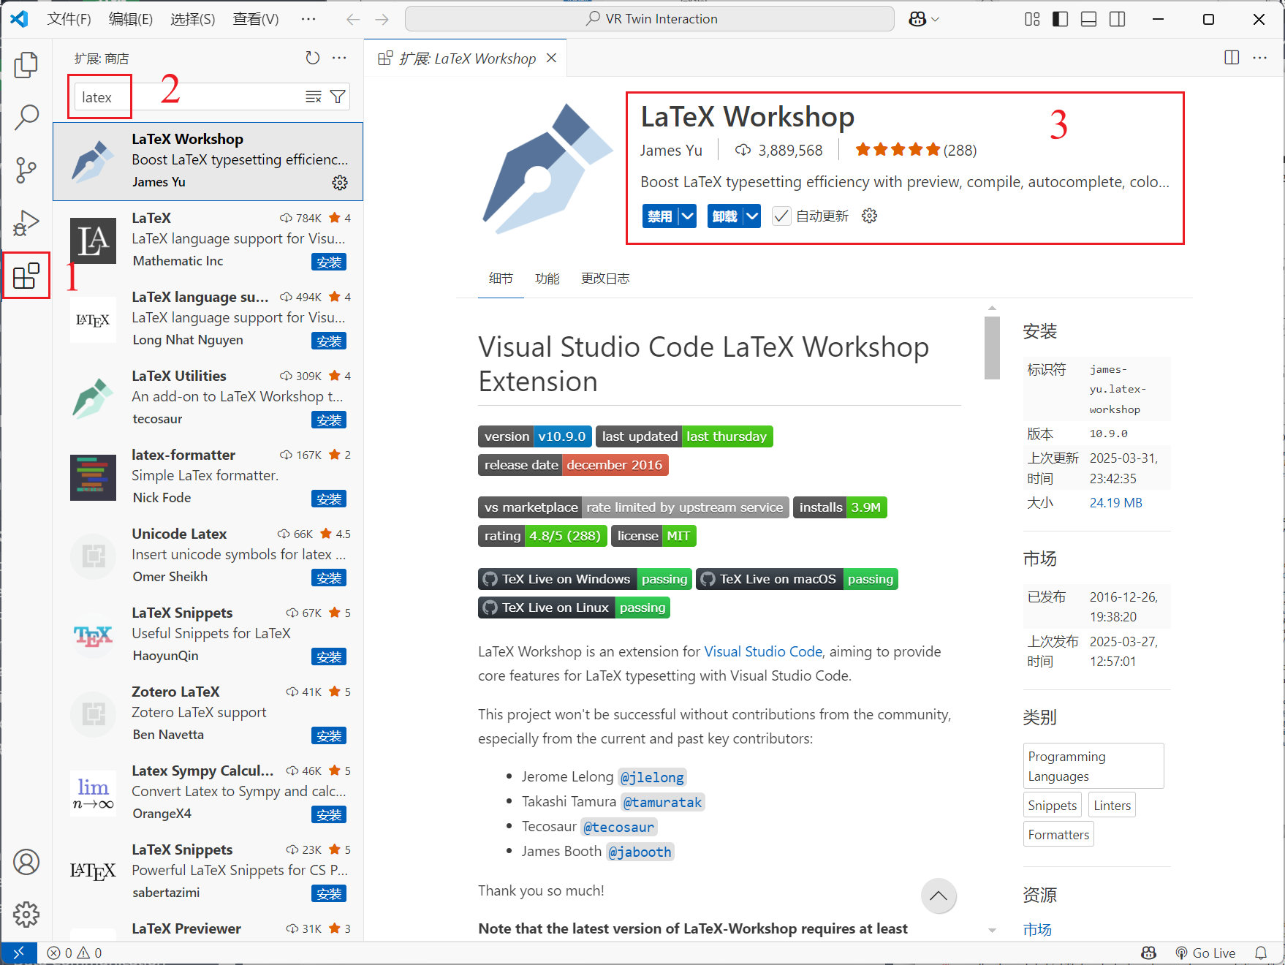
Task: Open the extensions filter funnel
Action: (338, 96)
